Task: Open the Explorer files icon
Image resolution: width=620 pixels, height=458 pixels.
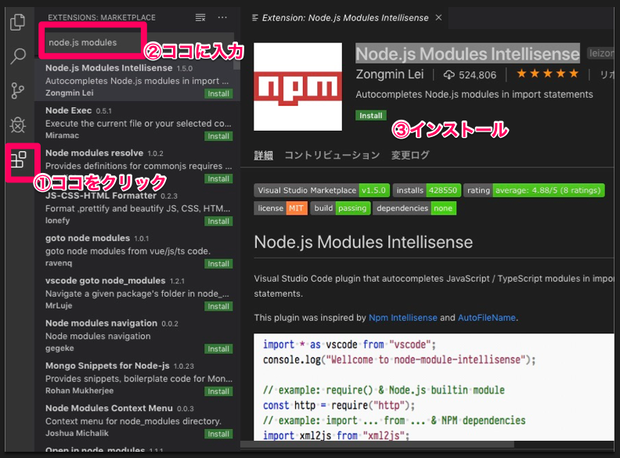Action: tap(17, 22)
